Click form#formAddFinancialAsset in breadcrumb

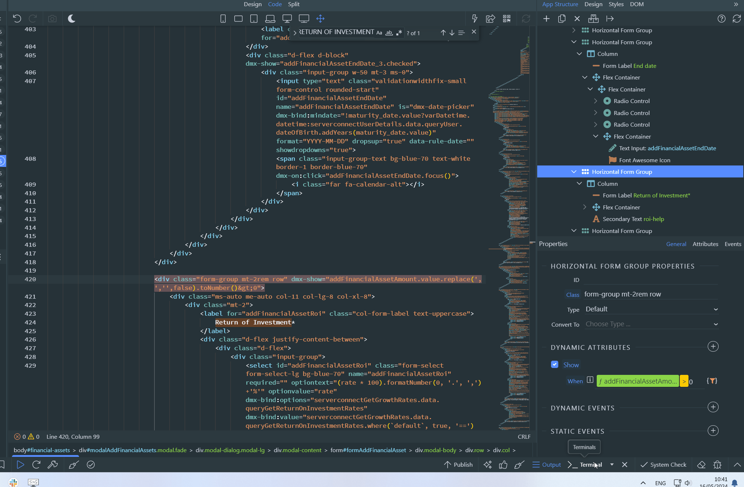pyautogui.click(x=368, y=450)
